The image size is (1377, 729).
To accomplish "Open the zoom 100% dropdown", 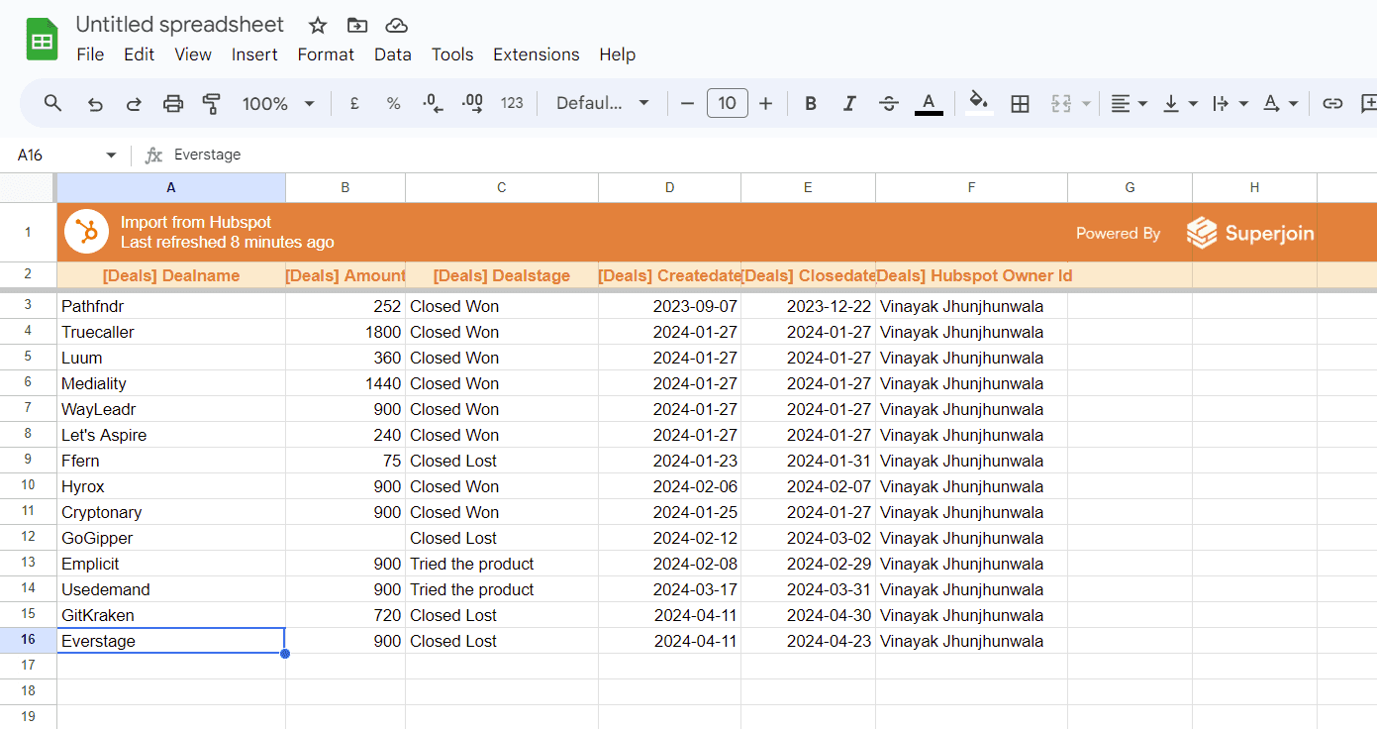I will tap(279, 103).
